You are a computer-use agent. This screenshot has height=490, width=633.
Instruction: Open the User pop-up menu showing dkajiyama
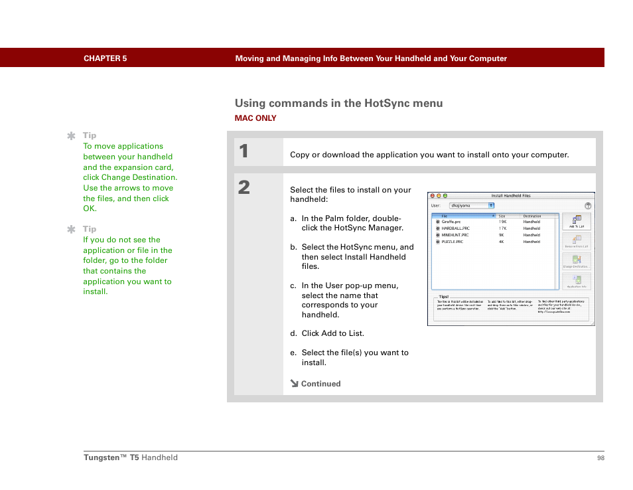(x=472, y=206)
